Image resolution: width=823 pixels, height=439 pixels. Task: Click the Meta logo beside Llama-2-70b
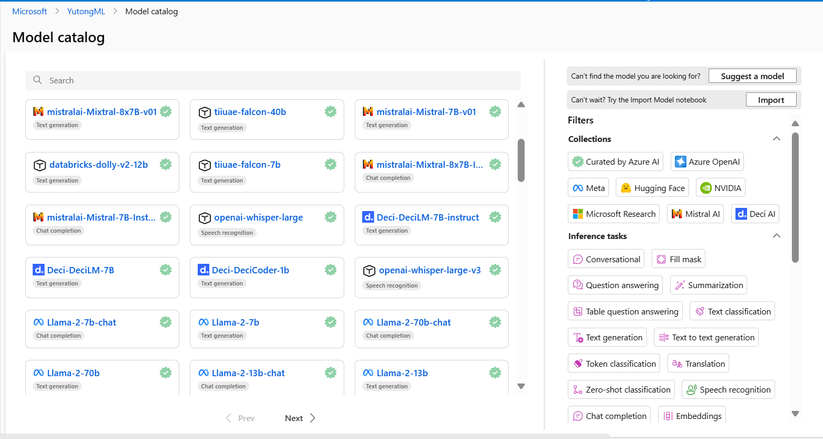(x=38, y=373)
